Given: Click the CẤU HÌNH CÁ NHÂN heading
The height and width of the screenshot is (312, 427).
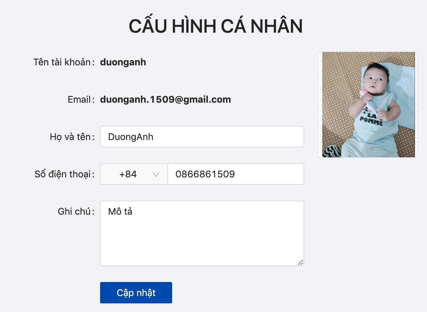Looking at the screenshot, I should pos(216,26).
